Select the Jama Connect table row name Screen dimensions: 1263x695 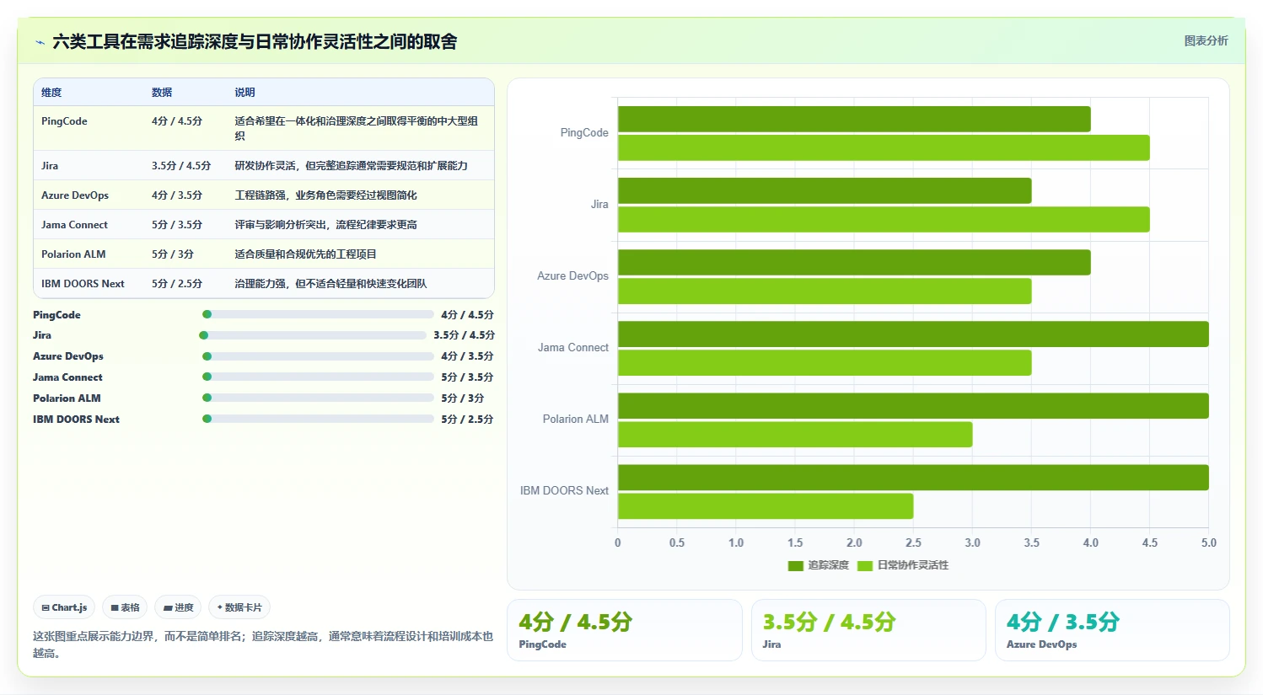[x=74, y=225]
